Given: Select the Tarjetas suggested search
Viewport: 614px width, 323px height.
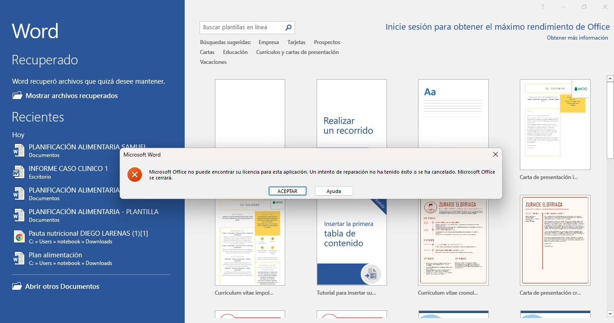Looking at the screenshot, I should click(x=296, y=42).
